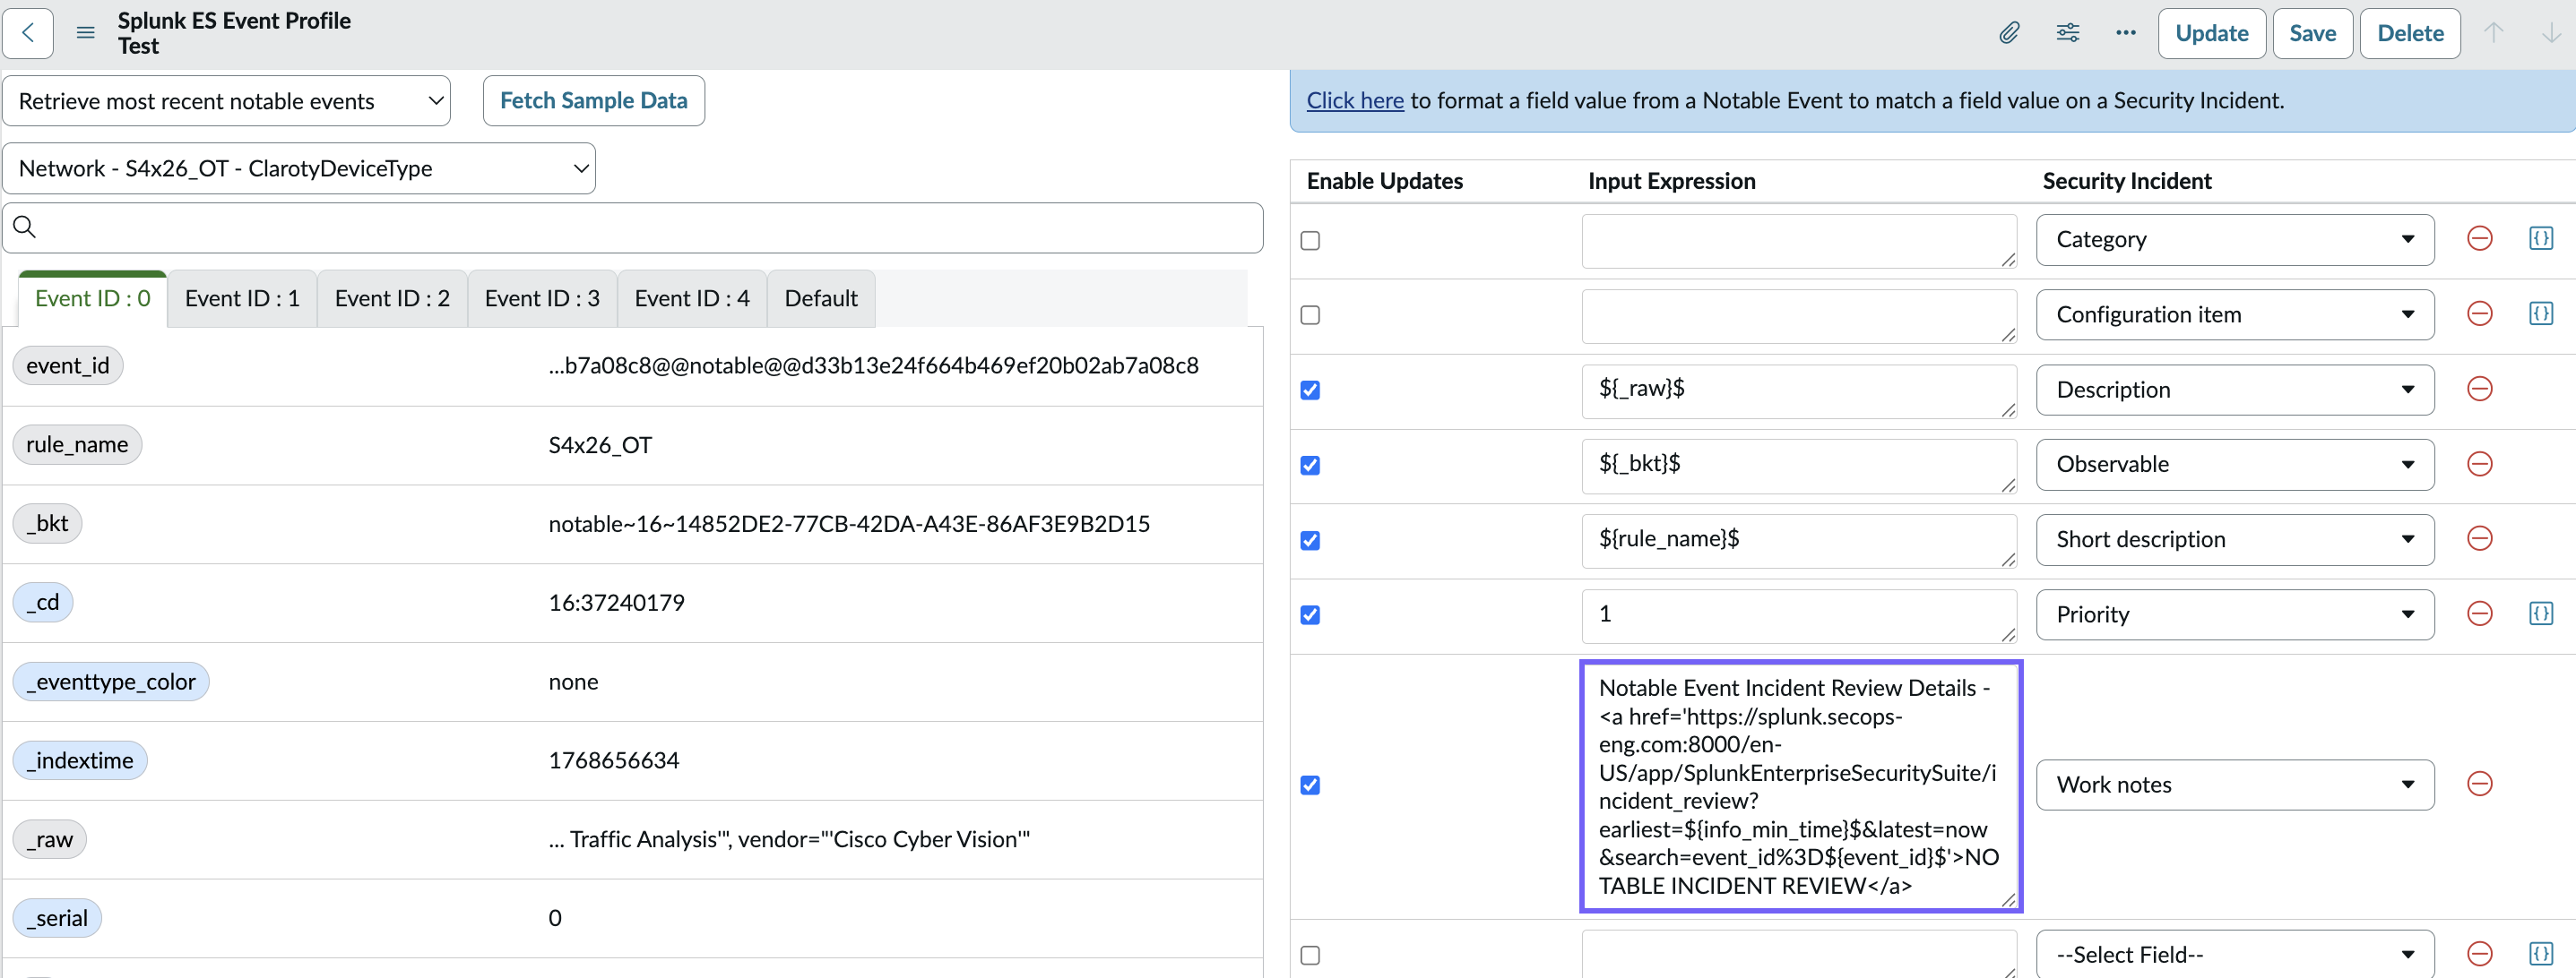Image resolution: width=2576 pixels, height=978 pixels.
Task: Remove the Select Field mapping row
Action: tap(2479, 954)
